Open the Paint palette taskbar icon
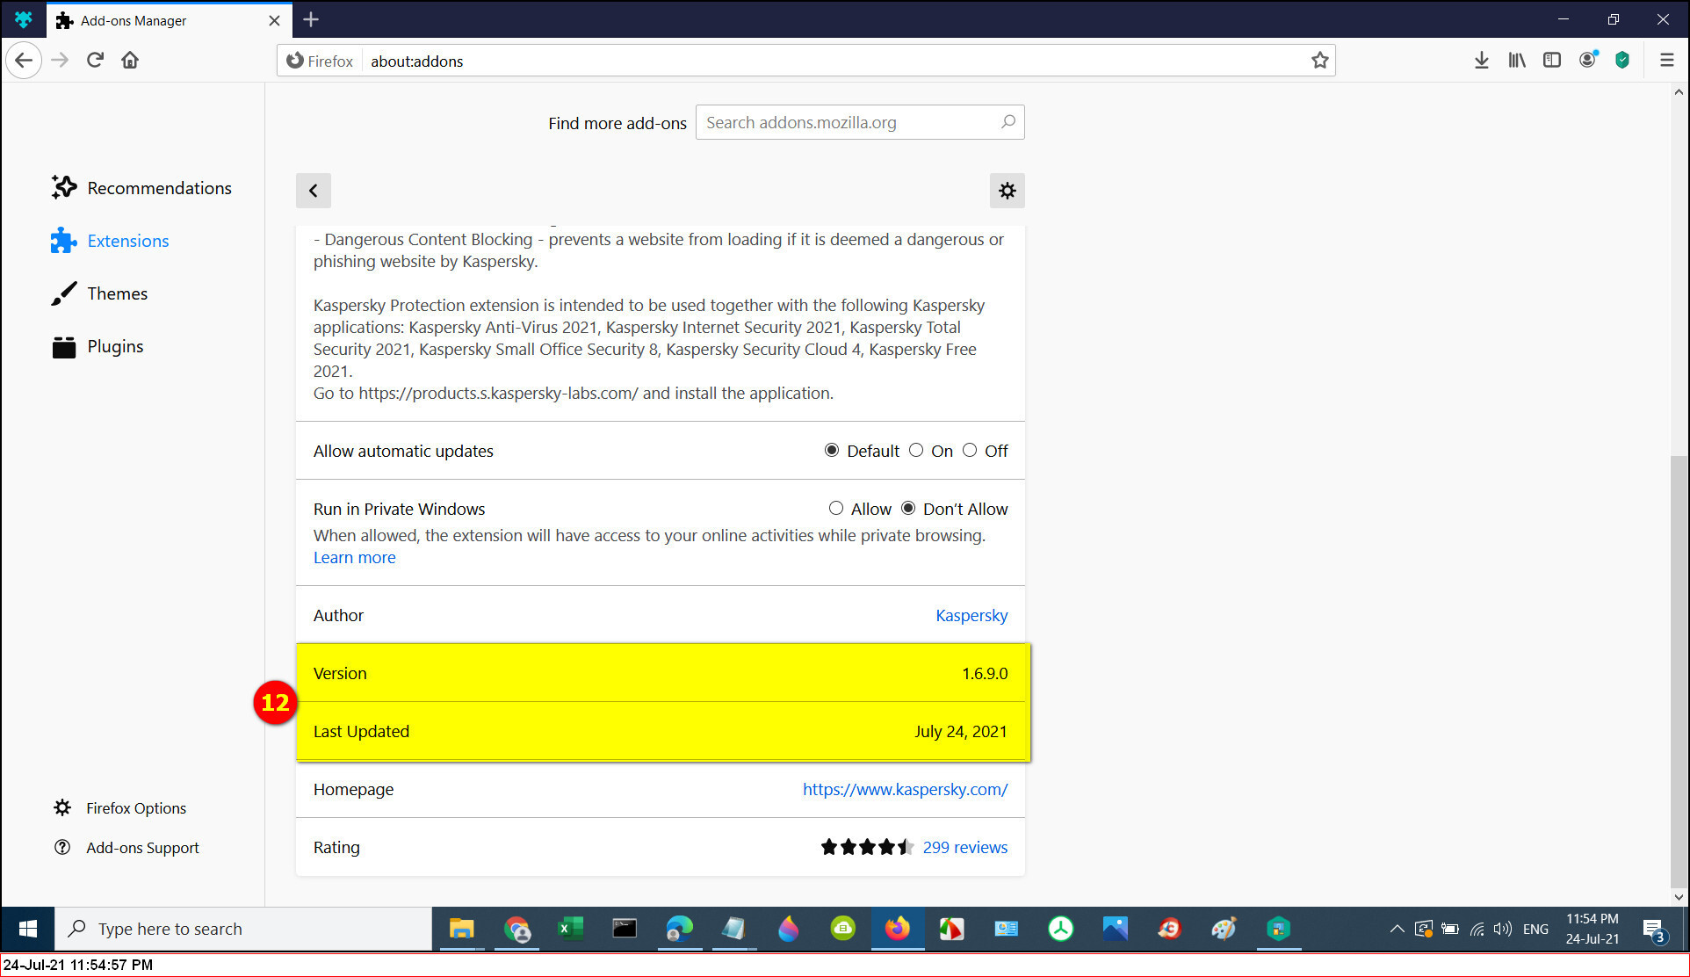Screen dimensions: 1690x977 coord(1224,929)
